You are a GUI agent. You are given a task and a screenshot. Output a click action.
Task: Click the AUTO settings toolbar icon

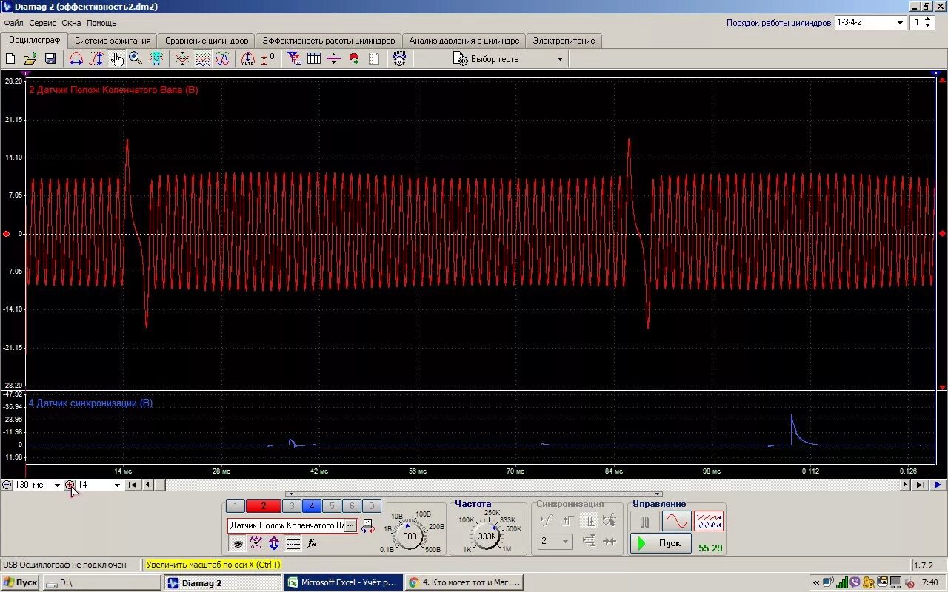click(400, 58)
